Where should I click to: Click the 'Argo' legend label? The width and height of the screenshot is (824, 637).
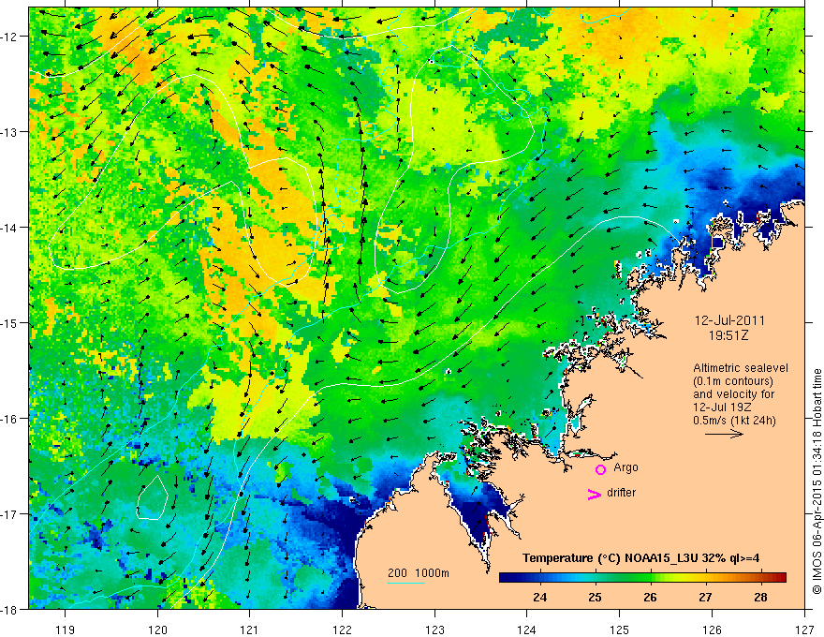point(625,467)
